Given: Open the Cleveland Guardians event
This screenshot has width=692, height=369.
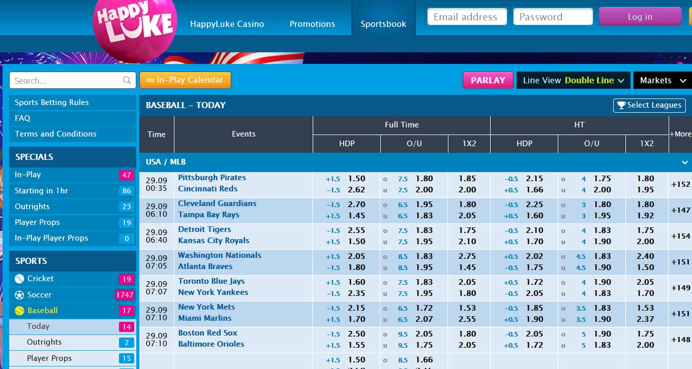Looking at the screenshot, I should [217, 204].
